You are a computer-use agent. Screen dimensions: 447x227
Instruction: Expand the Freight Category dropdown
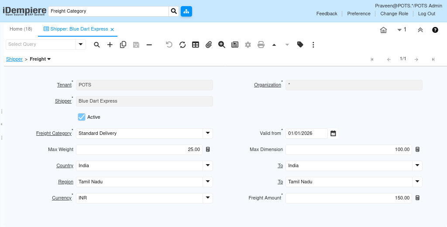(x=208, y=133)
